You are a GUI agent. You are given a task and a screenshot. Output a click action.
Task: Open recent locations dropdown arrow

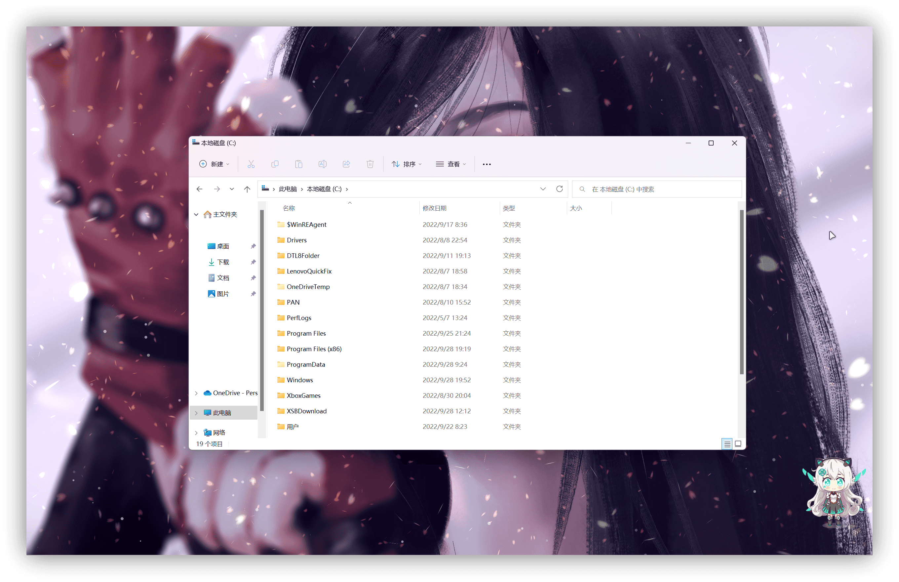point(232,189)
